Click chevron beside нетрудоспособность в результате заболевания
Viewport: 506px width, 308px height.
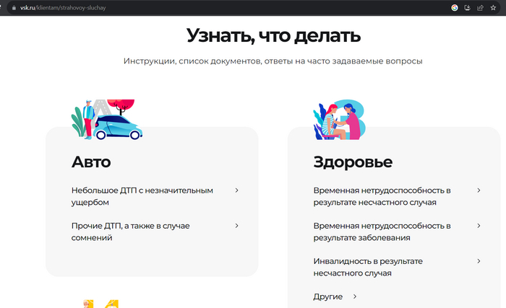tap(479, 226)
